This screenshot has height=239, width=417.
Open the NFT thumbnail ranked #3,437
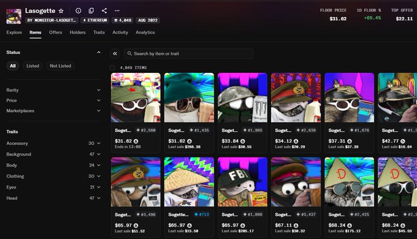pyautogui.click(x=296, y=182)
